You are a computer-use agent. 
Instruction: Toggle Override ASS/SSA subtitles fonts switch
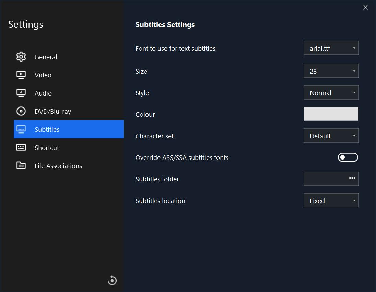pos(348,157)
